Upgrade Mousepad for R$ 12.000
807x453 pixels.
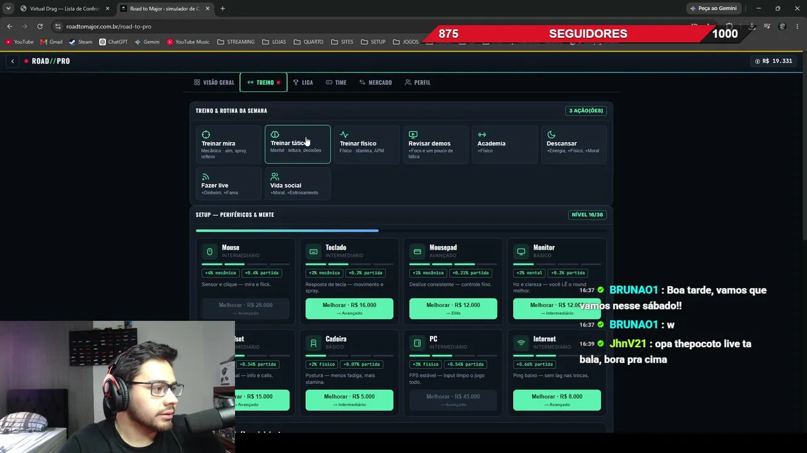(453, 308)
